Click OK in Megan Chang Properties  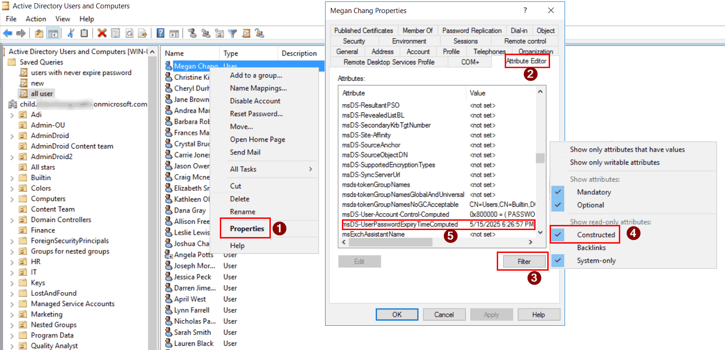[x=397, y=314]
